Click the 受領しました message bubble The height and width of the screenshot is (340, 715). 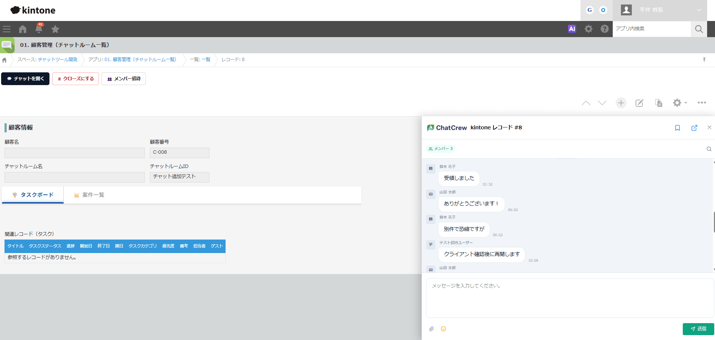459,178
